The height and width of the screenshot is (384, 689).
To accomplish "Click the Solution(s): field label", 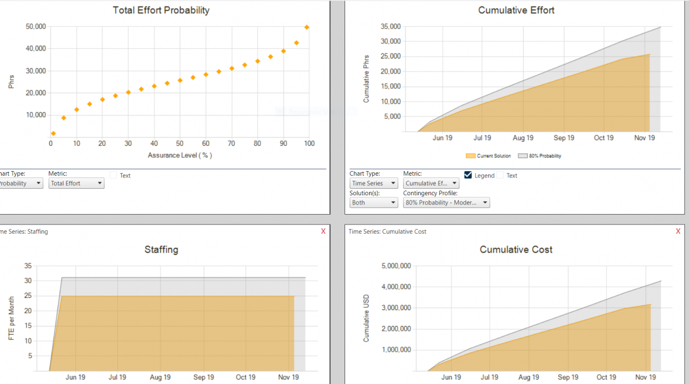I will coord(364,193).
